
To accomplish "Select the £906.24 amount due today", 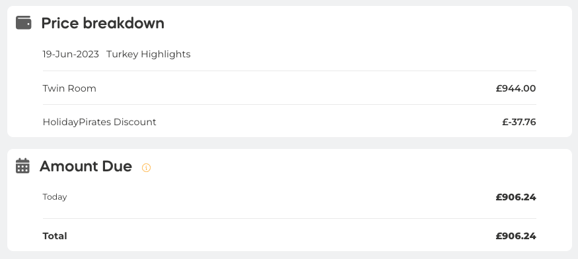I will [x=516, y=197].
